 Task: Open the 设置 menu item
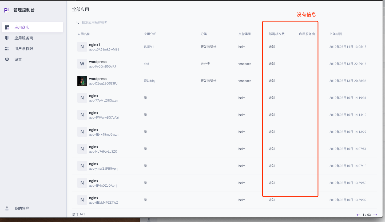(32, 59)
